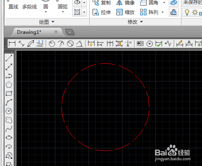Open dropdown beside the ellipse ribbon icon
Image resolution: width=202 pixels, height=166 pixels.
pyautogui.click(x=84, y=2)
